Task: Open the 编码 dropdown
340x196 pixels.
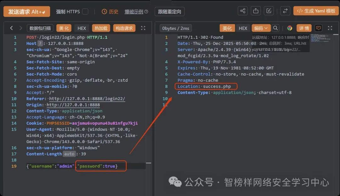Action: pyautogui.click(x=261, y=28)
